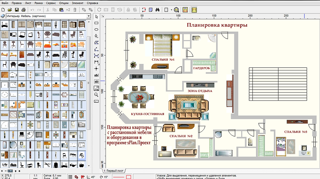The width and height of the screenshot is (320, 179).
Task: Click the Save diskette icon
Action: point(16,9)
